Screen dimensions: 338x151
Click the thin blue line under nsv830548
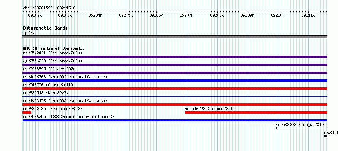coord(175,96)
